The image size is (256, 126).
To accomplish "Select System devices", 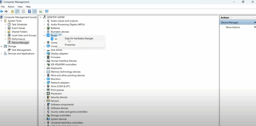I will (x=58, y=119).
